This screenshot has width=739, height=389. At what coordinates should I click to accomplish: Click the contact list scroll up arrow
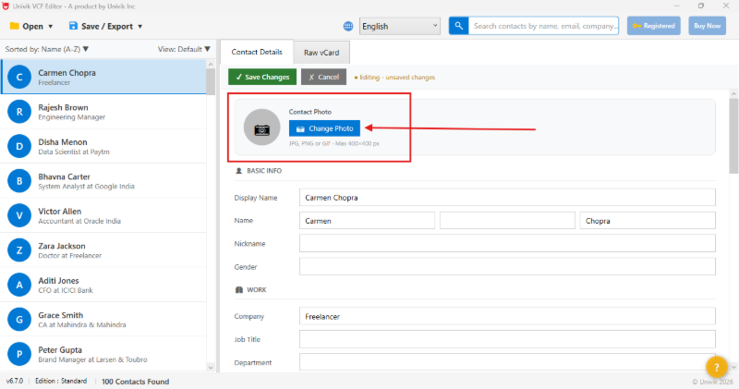pos(211,64)
